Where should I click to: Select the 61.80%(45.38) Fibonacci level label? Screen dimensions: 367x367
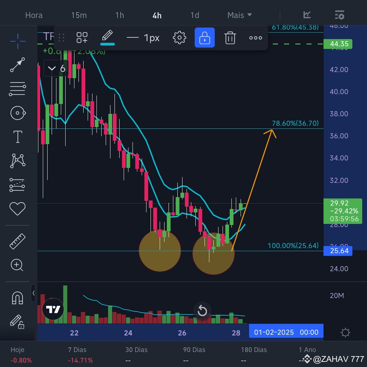295,28
